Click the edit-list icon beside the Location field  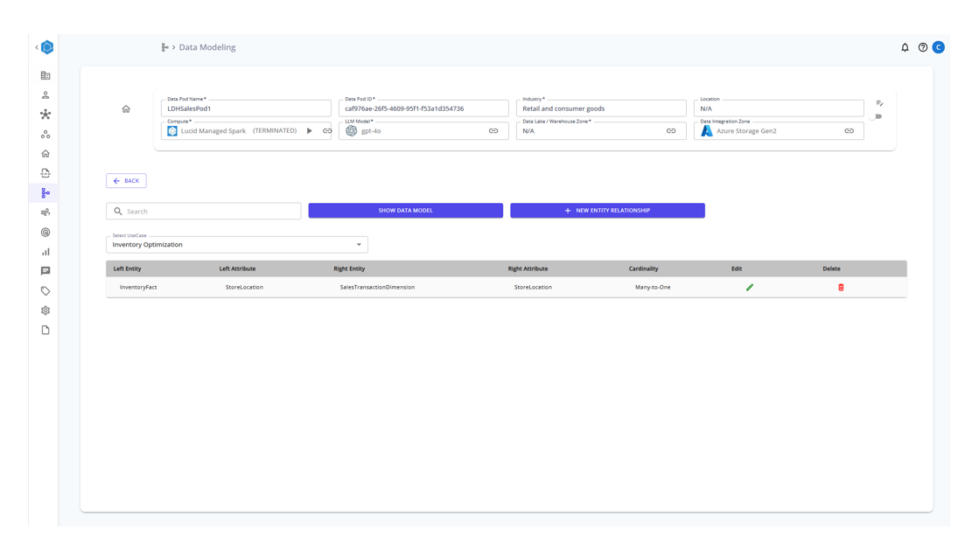click(879, 103)
